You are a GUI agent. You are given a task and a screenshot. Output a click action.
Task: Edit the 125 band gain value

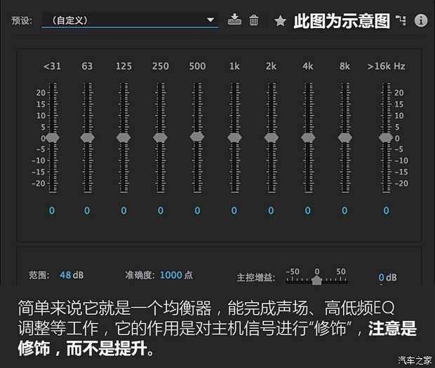123,210
